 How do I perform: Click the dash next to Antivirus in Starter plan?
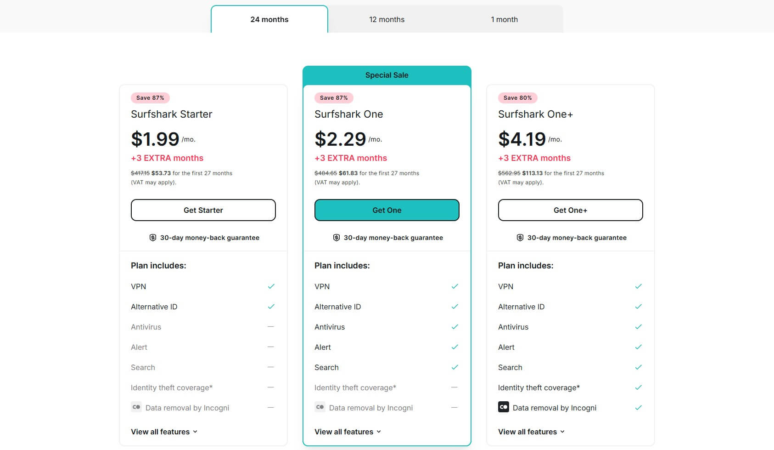pos(271,326)
